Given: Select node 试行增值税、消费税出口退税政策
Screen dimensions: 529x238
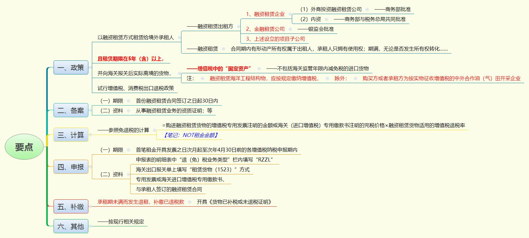Looking at the screenshot, I should 136,88.
